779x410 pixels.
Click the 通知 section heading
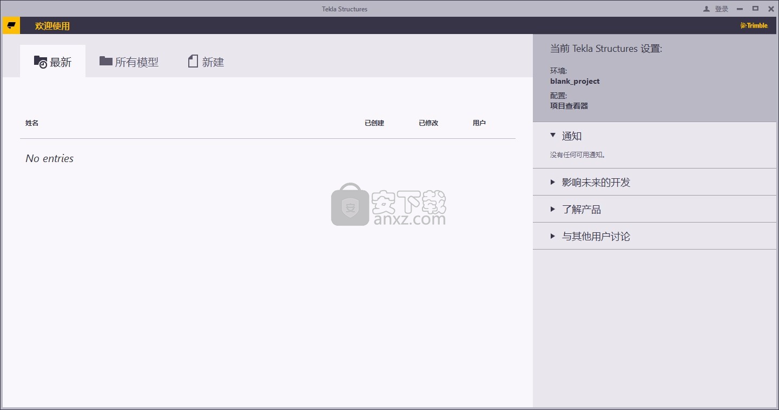[572, 136]
